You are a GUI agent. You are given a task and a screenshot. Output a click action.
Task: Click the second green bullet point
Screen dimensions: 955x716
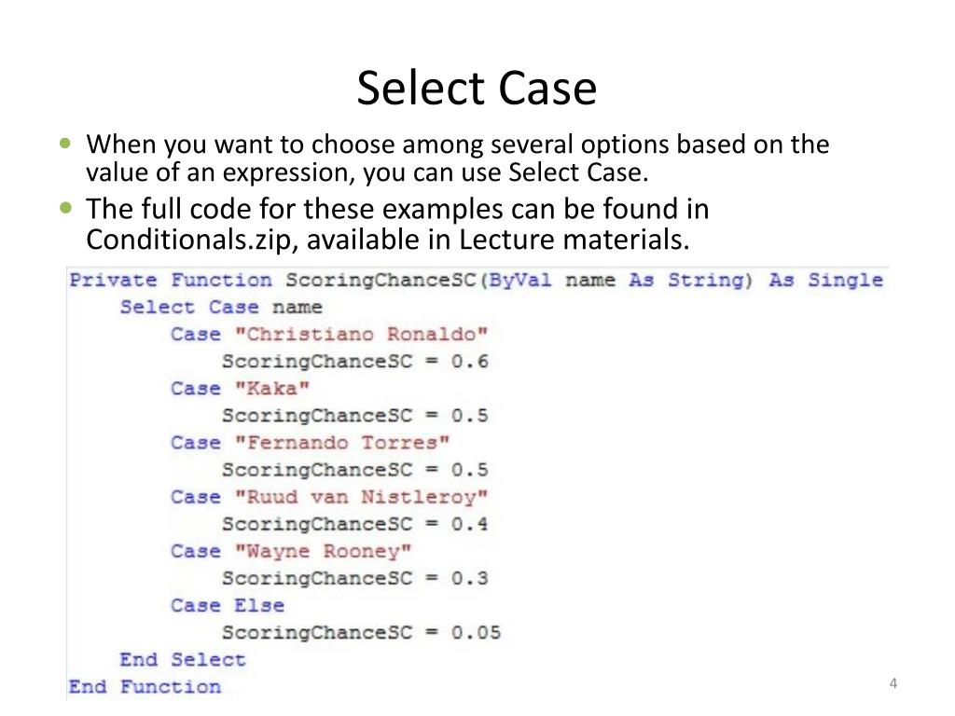(x=66, y=208)
